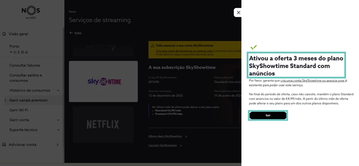Screen dimensions: 359x166
Task: Expand Histórico de consumos chevron
Action: (x=58, y=90)
